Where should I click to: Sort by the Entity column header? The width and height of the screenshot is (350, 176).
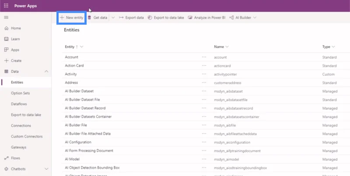click(x=70, y=47)
